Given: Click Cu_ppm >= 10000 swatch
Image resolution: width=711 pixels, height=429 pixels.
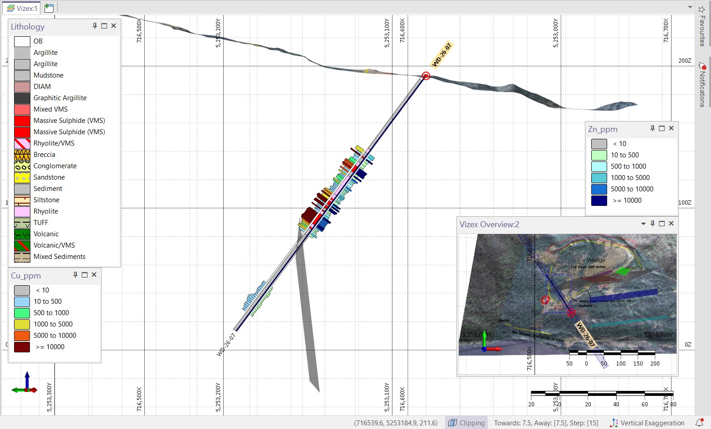Looking at the screenshot, I should click(x=22, y=347).
